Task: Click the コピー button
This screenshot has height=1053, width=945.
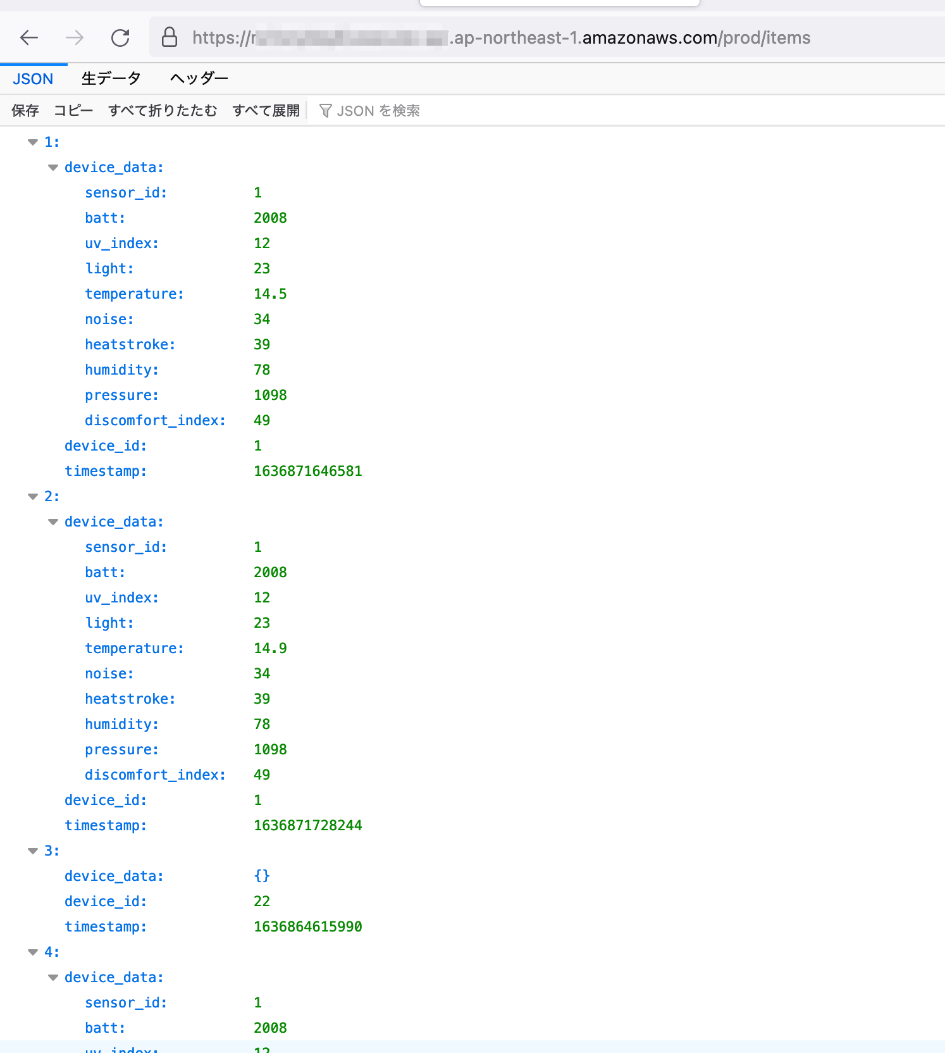Action: point(73,111)
